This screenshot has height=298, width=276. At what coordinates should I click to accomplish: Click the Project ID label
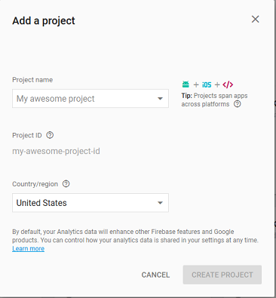click(27, 135)
